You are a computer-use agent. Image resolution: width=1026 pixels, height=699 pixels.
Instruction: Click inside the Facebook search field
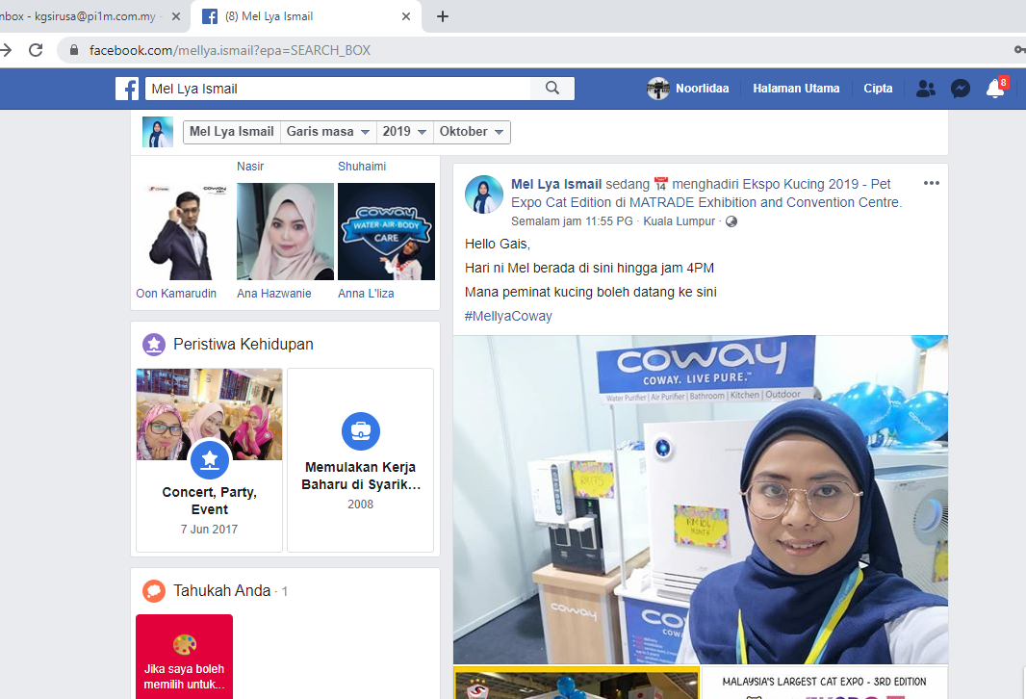[337, 88]
